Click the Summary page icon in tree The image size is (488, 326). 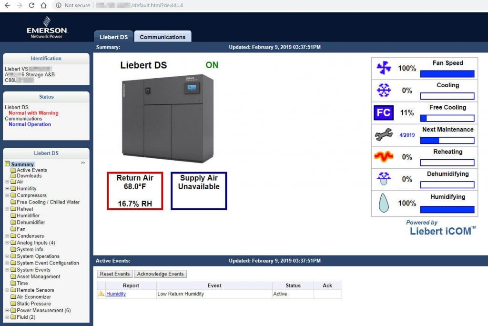(x=7, y=164)
